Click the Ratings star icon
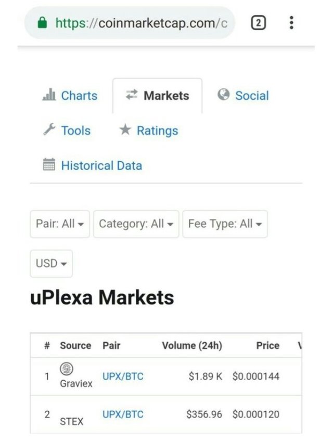Viewport: 333px width, 441px height. 125,130
